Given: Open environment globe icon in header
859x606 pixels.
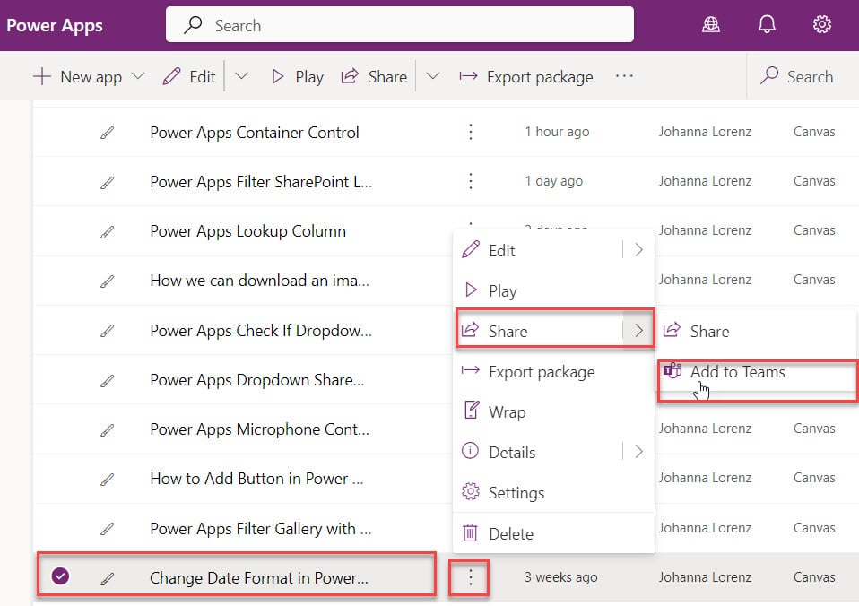Looking at the screenshot, I should [x=710, y=25].
